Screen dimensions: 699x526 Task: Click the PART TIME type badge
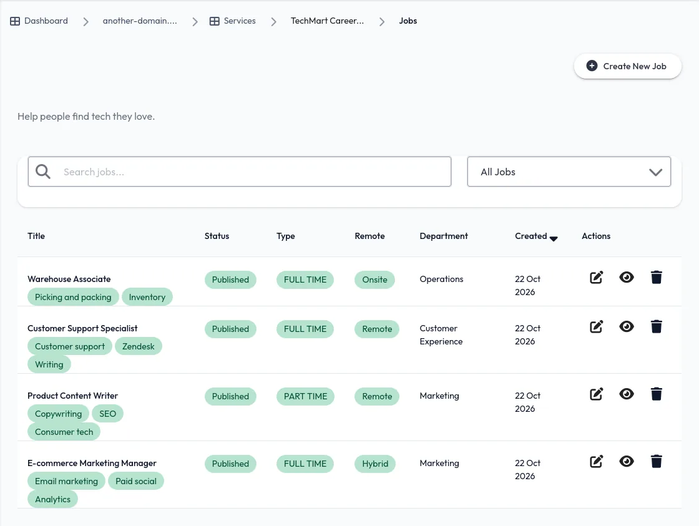click(305, 396)
